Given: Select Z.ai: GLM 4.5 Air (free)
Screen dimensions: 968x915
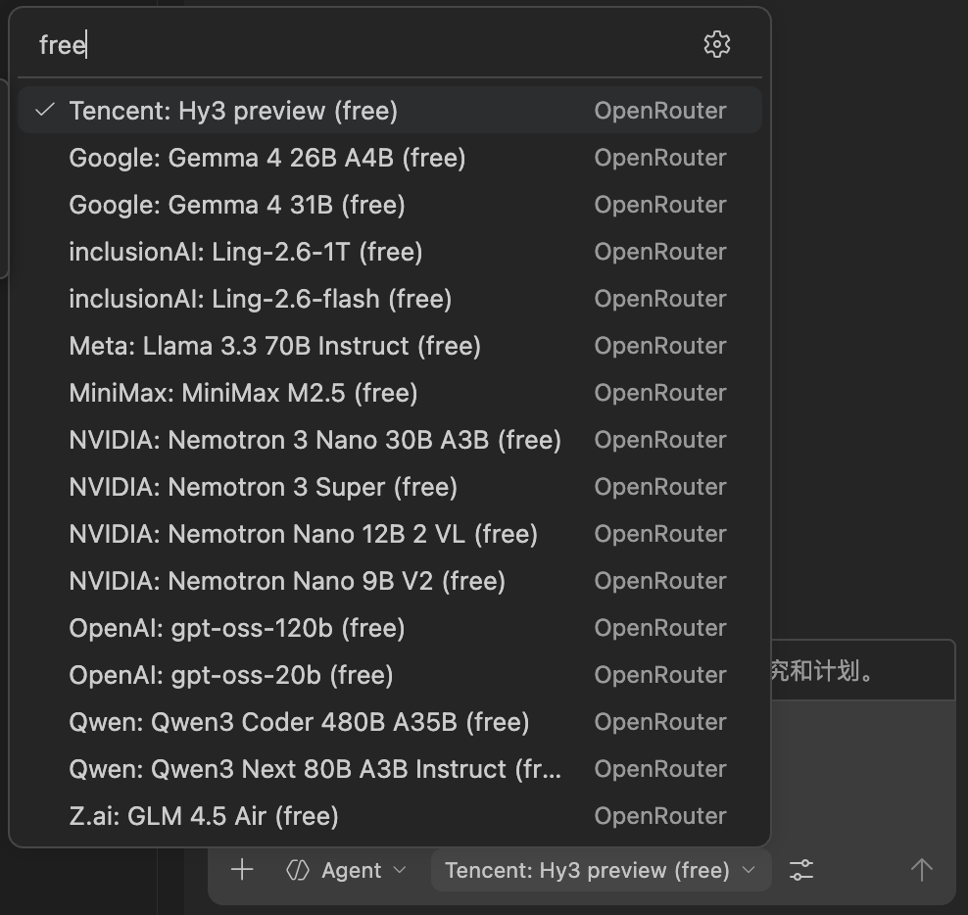Looking at the screenshot, I should click(x=204, y=816).
